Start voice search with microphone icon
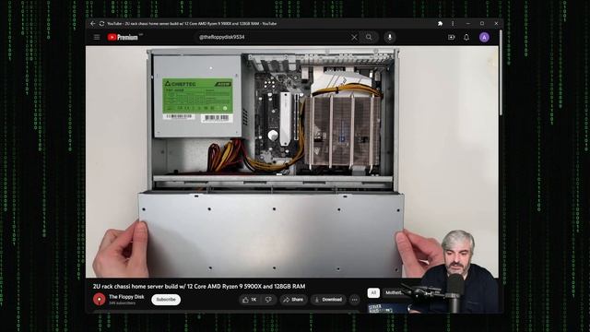This screenshot has width=590, height=332. [390, 37]
